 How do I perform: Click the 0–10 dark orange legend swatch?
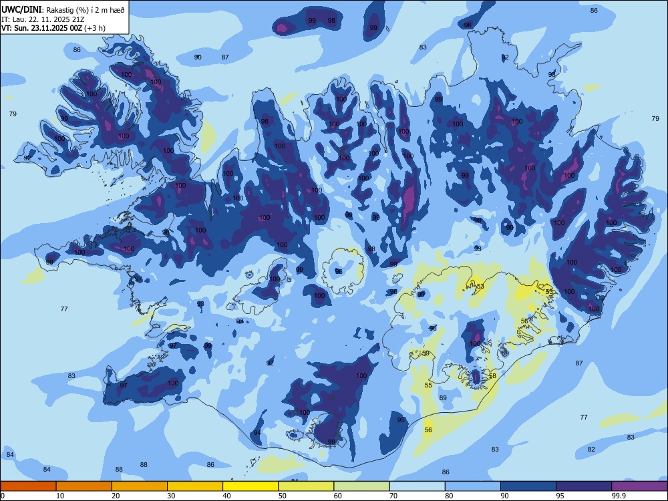[x=28, y=486]
